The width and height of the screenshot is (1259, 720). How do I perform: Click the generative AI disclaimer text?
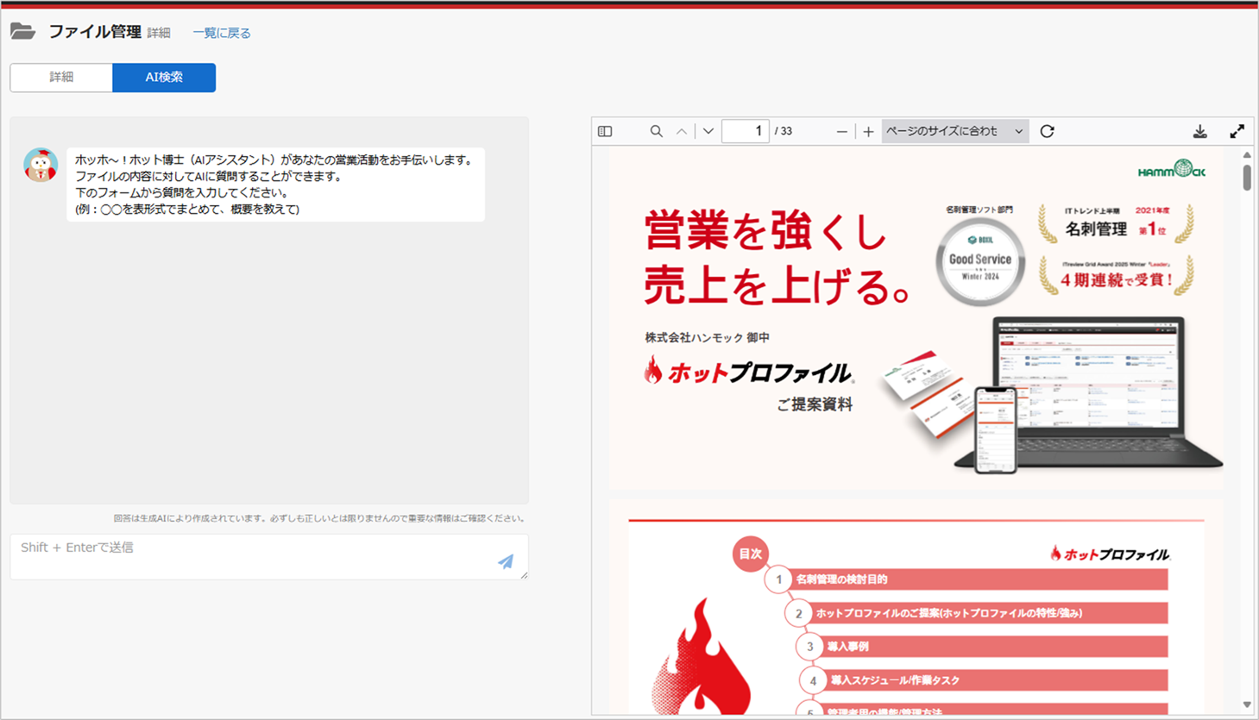(319, 518)
